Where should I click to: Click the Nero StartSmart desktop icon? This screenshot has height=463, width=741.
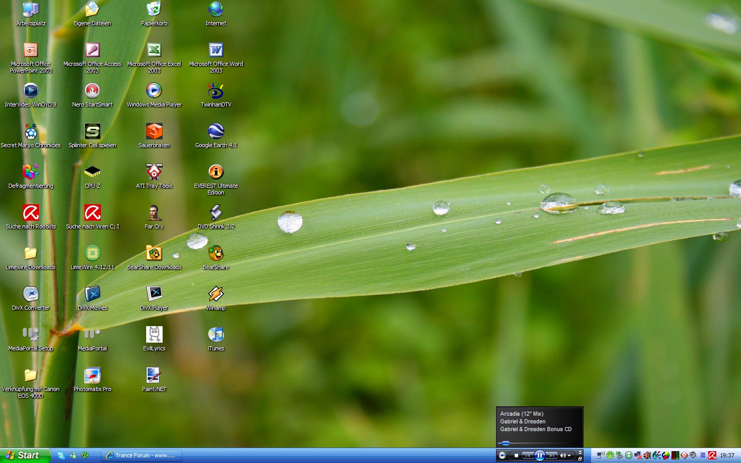tap(92, 91)
